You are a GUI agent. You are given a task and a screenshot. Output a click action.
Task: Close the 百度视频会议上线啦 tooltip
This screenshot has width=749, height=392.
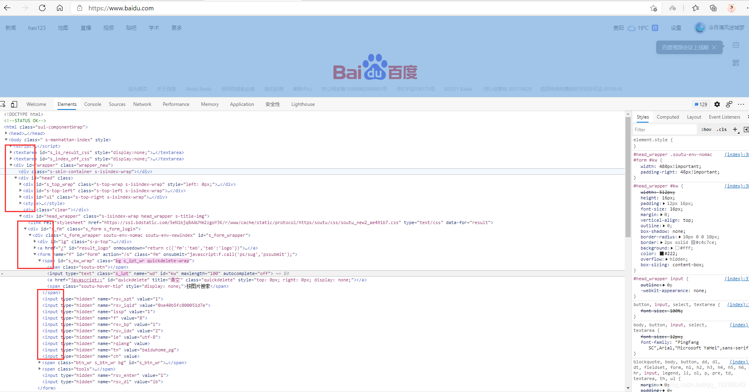coord(714,47)
